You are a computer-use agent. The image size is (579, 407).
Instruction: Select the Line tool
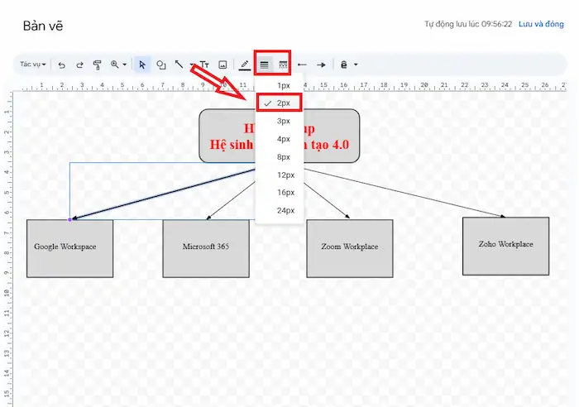coord(179,65)
